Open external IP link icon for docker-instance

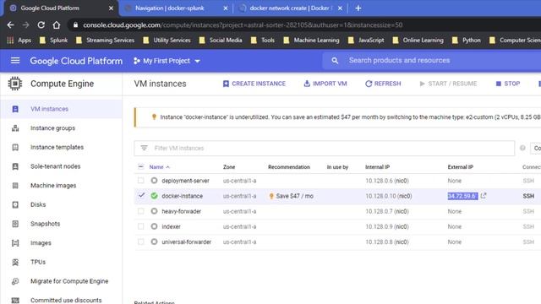tap(484, 195)
